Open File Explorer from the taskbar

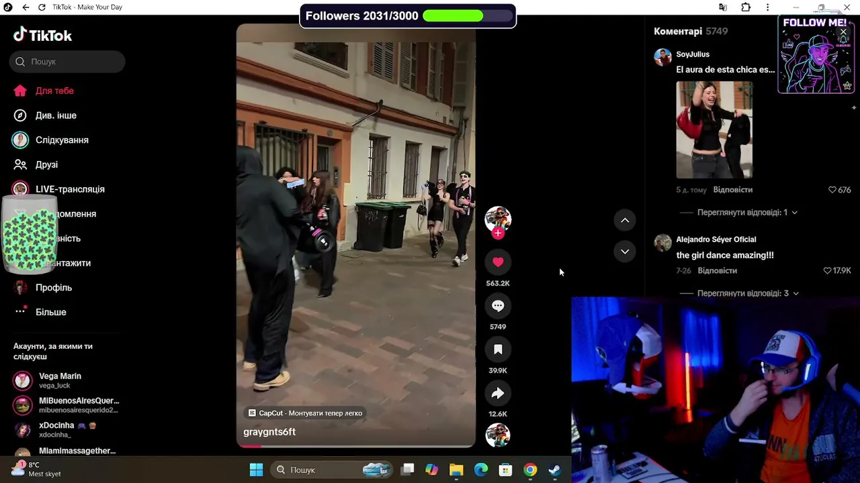pyautogui.click(x=456, y=470)
